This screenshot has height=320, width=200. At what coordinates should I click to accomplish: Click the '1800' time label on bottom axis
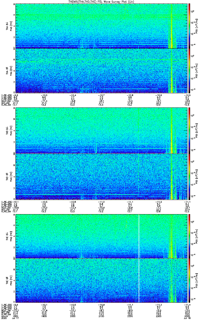[x=16, y=316]
